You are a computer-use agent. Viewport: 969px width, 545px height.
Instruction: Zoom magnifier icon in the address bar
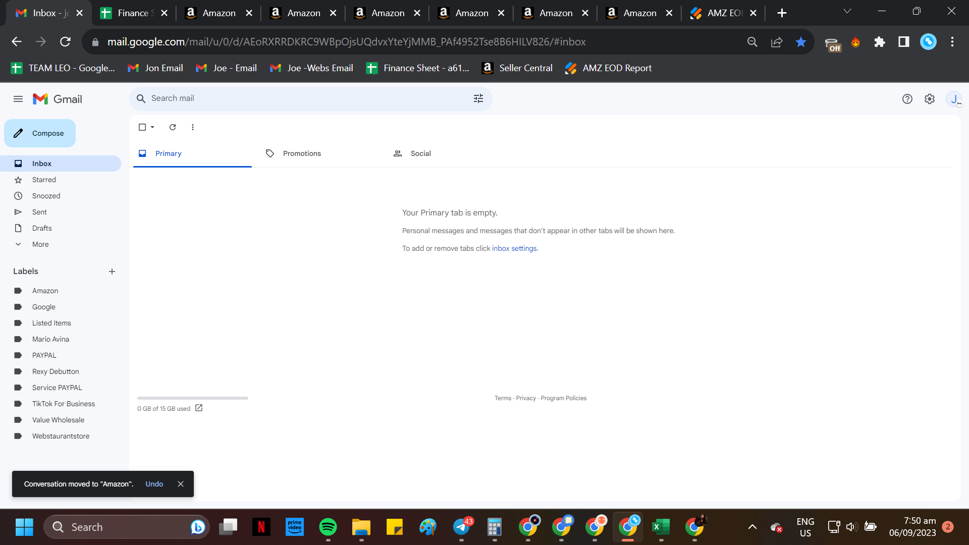pyautogui.click(x=752, y=42)
